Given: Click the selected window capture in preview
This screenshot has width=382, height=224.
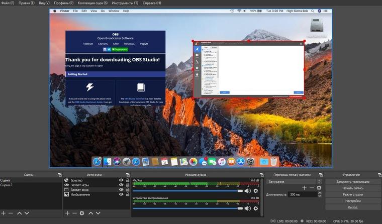Looking at the screenshot, I should [x=249, y=69].
